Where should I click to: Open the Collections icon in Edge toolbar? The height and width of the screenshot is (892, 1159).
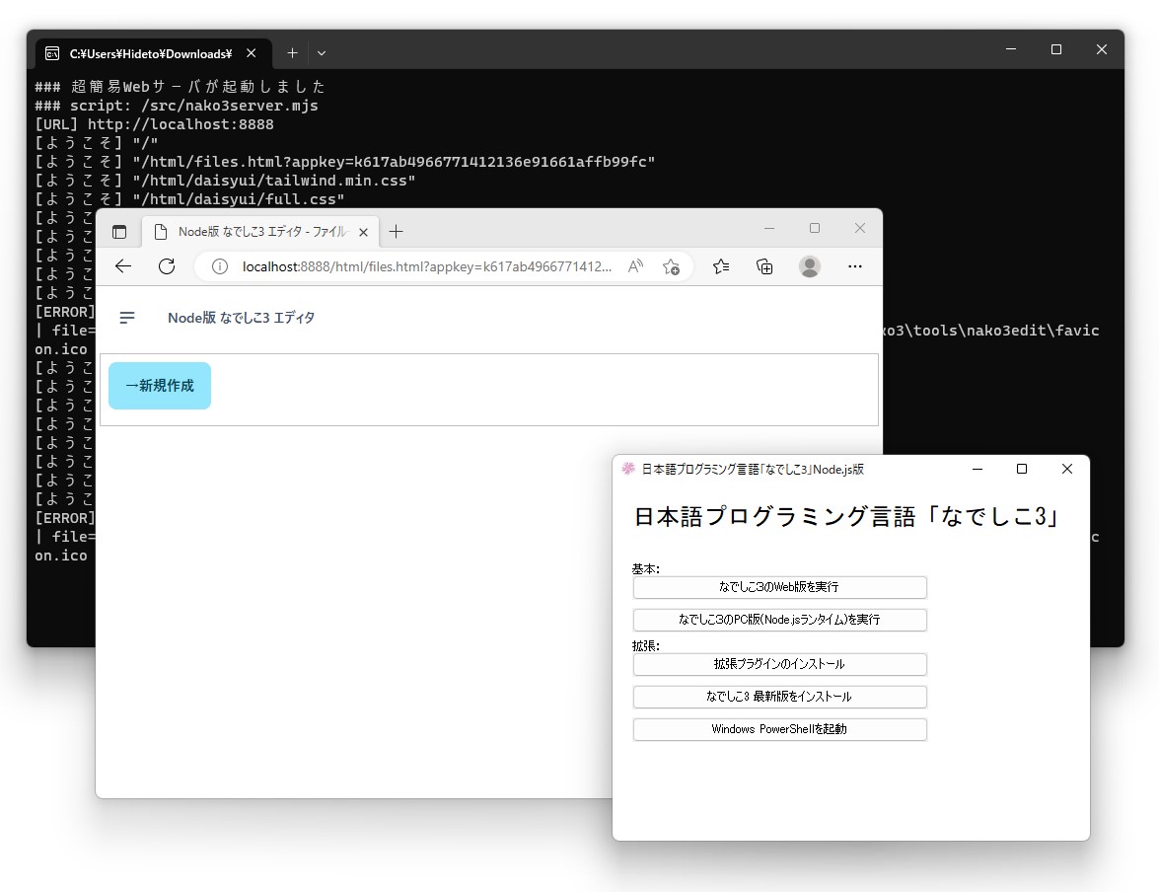[764, 266]
